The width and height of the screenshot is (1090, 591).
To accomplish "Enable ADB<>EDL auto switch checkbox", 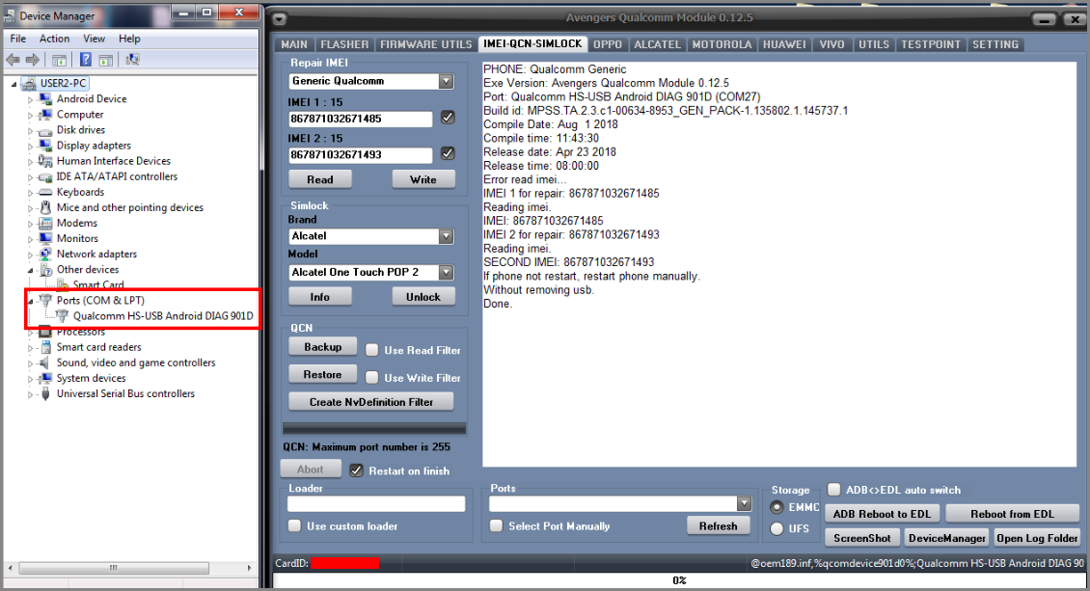I will click(x=833, y=489).
